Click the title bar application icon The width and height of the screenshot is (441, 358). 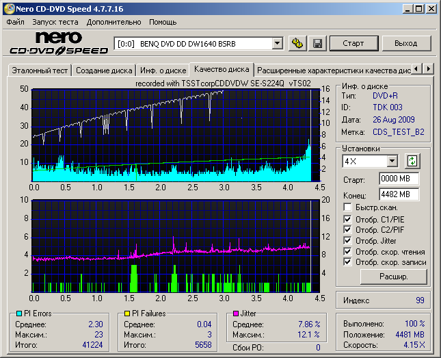tap(8, 8)
